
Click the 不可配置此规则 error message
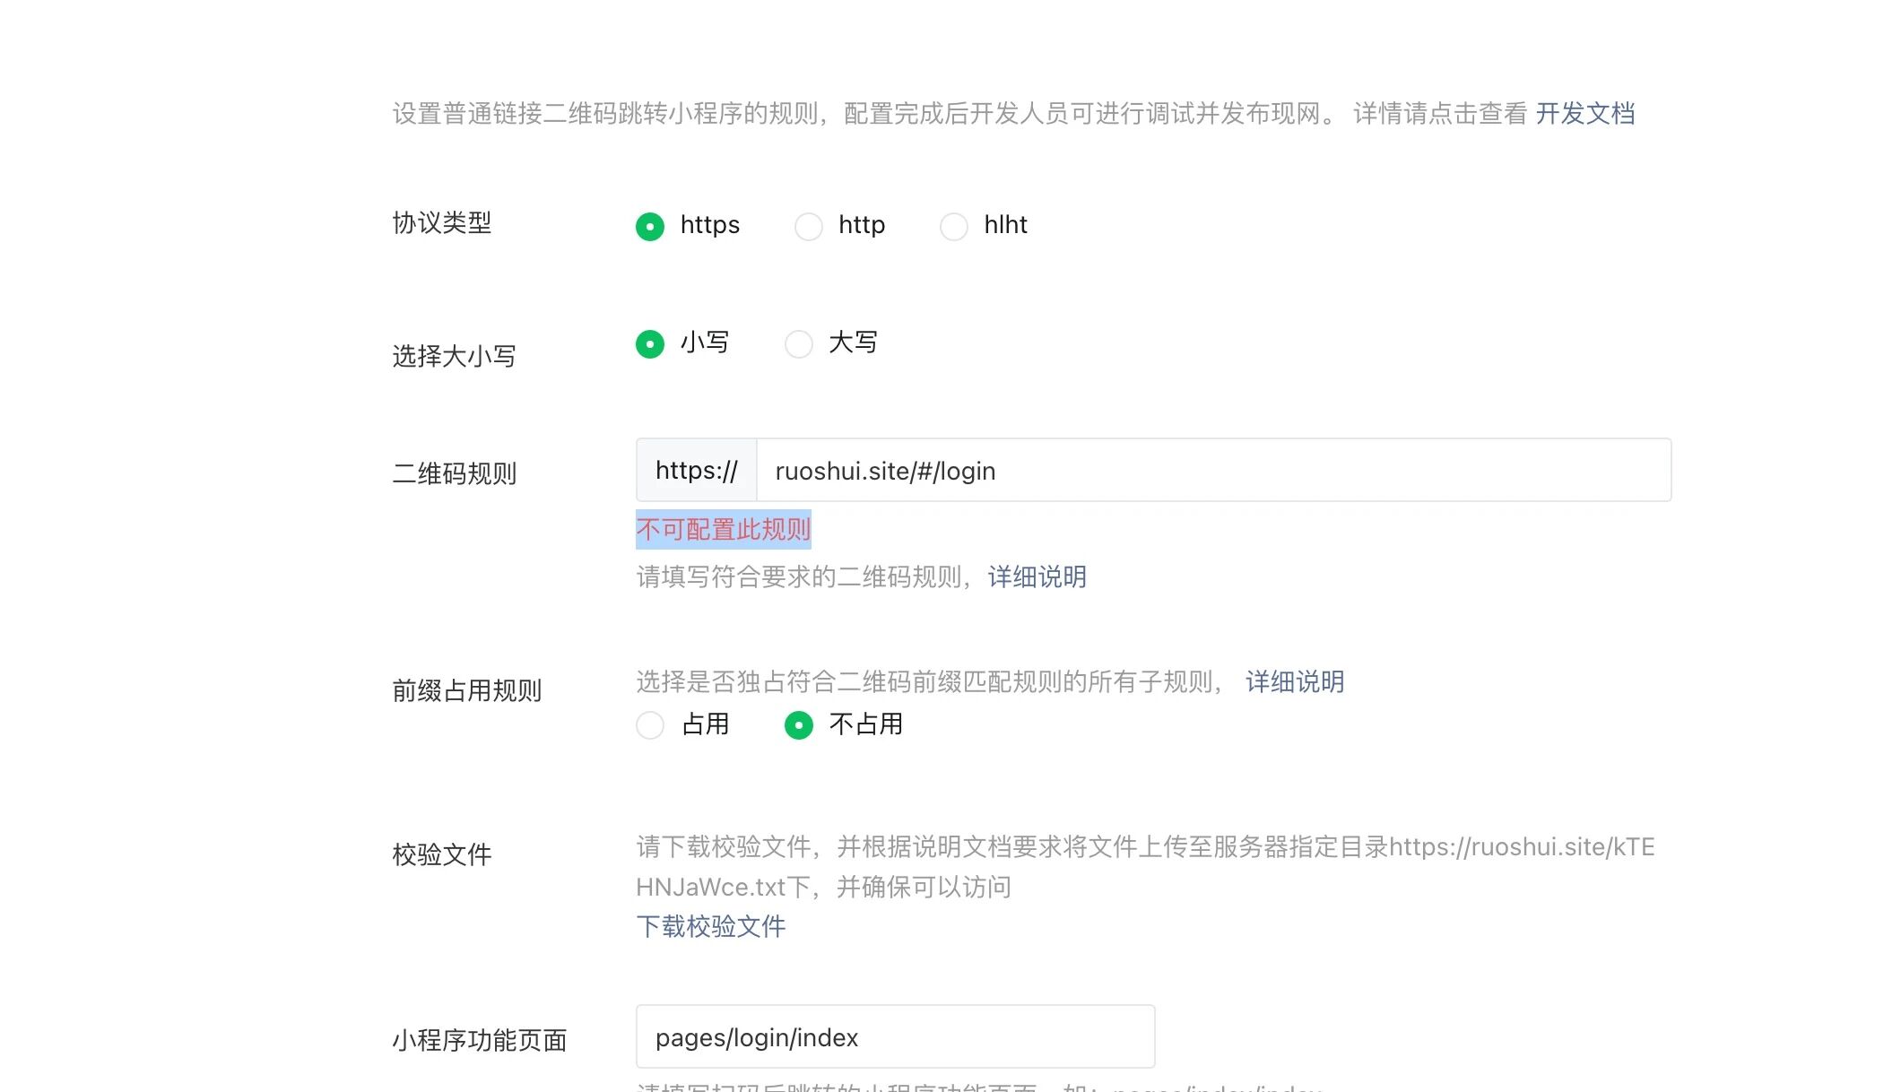pyautogui.click(x=723, y=529)
